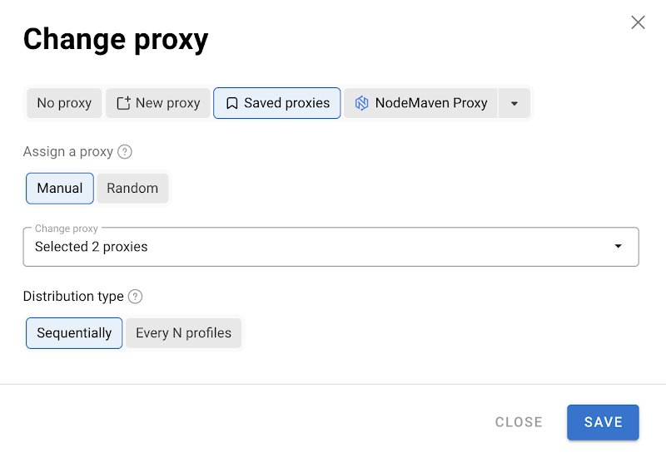Image resolution: width=666 pixels, height=462 pixels.
Task: Click the plus-square icon on New proxy
Action: (123, 103)
